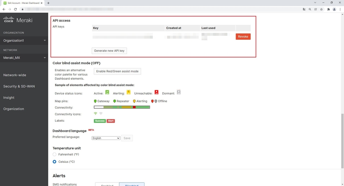This screenshot has width=344, height=186.
Task: Click the green Success label sample
Action: click(99, 121)
